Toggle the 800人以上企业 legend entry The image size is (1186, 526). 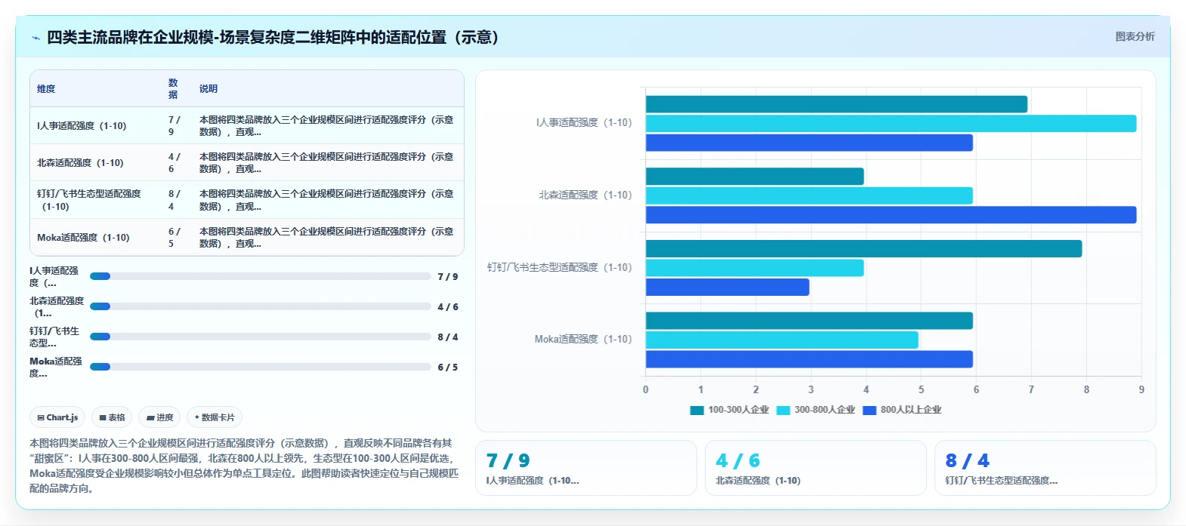pos(902,410)
